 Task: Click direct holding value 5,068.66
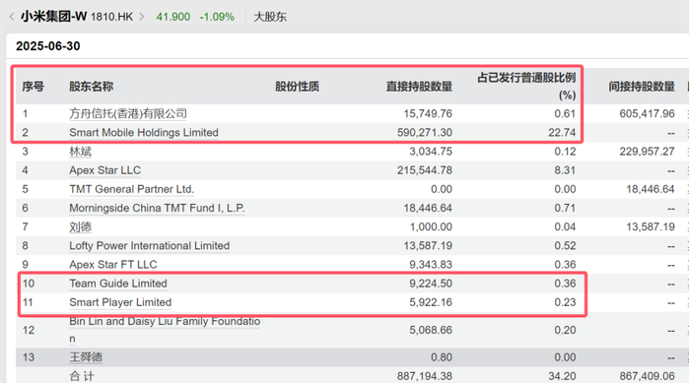(x=431, y=330)
